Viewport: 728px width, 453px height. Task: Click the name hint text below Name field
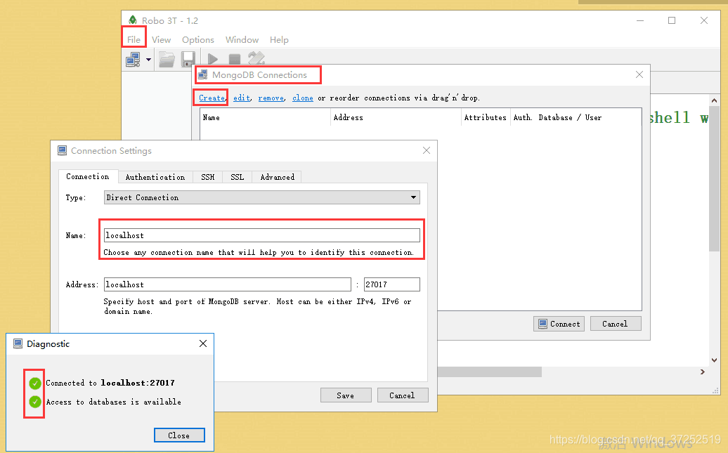pos(258,253)
